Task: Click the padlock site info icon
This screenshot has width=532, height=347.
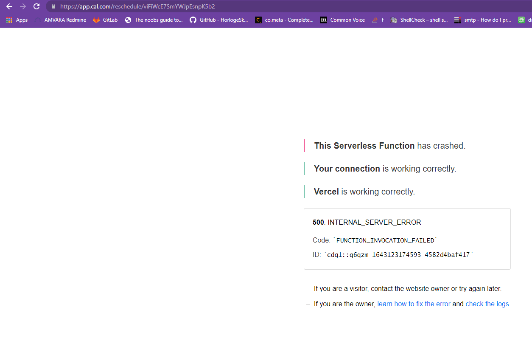Action: [x=53, y=6]
